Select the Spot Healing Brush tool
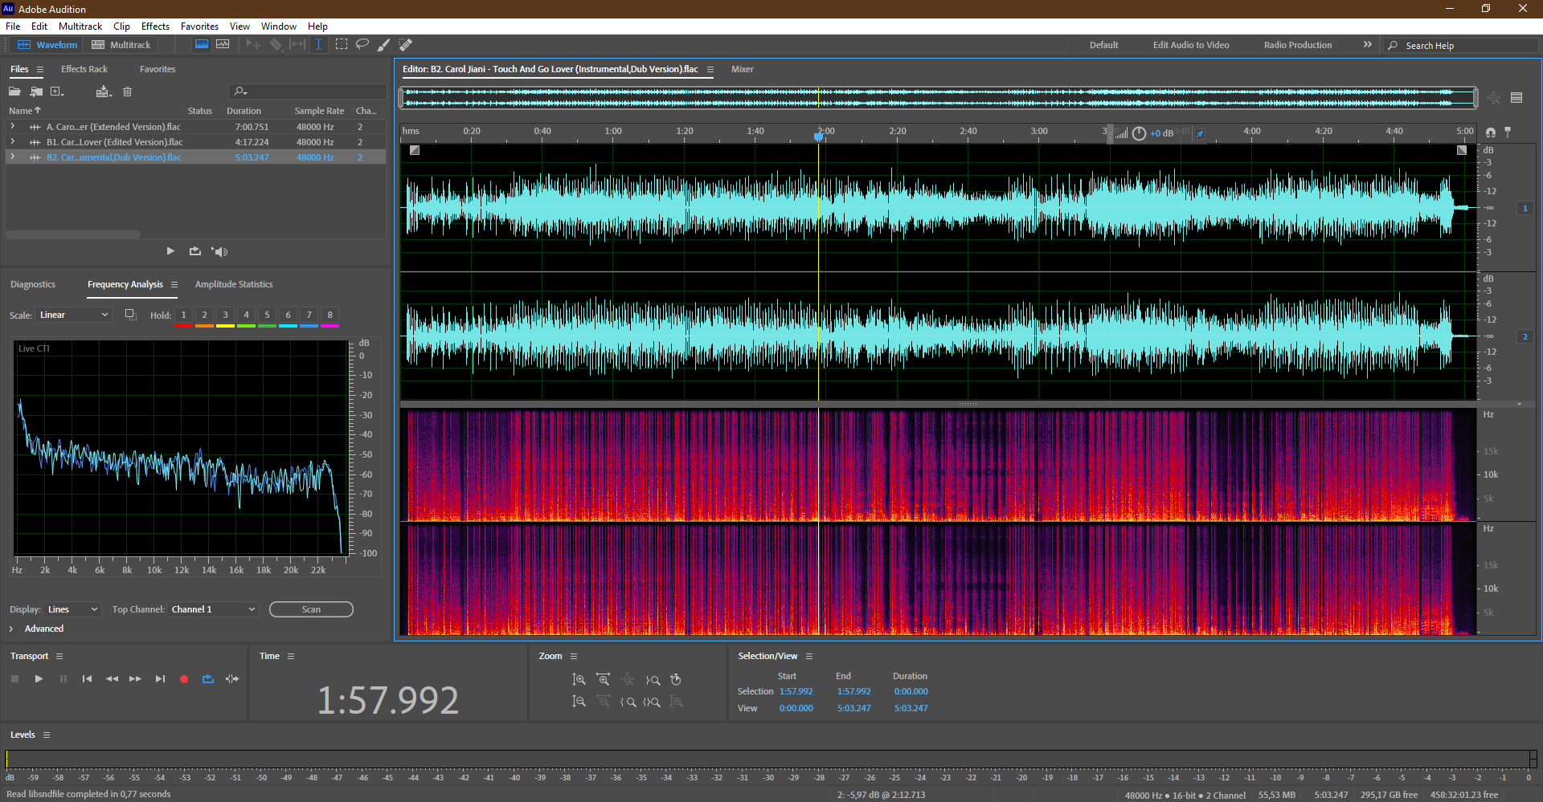The height and width of the screenshot is (802, 1543). pos(406,44)
